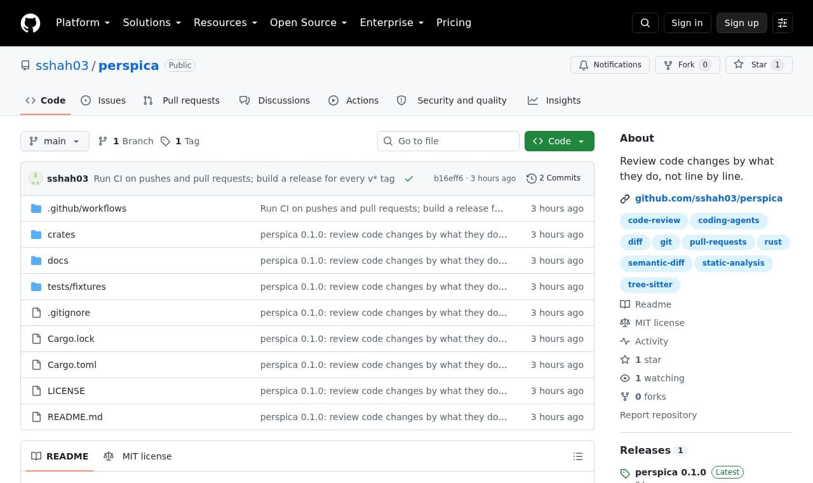The width and height of the screenshot is (813, 483).
Task: Expand the green Code dropdown button
Action: 560,141
